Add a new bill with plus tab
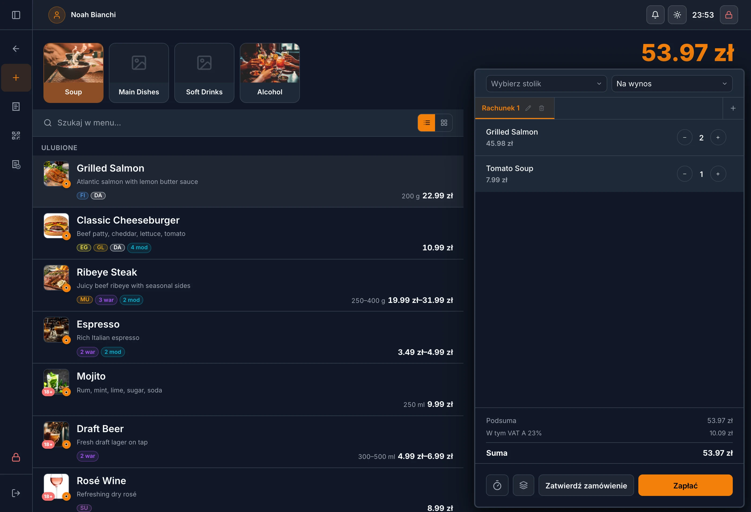 [x=733, y=108]
